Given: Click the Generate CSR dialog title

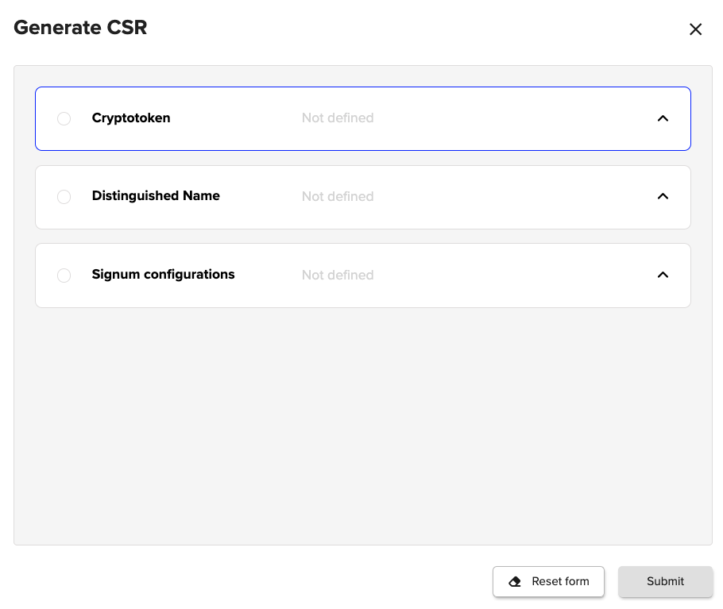Looking at the screenshot, I should click(x=80, y=28).
